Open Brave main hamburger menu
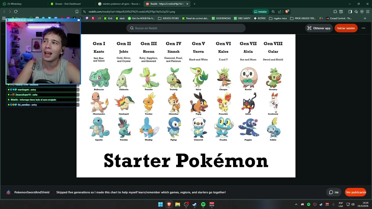372x209 pixels. tap(368, 12)
